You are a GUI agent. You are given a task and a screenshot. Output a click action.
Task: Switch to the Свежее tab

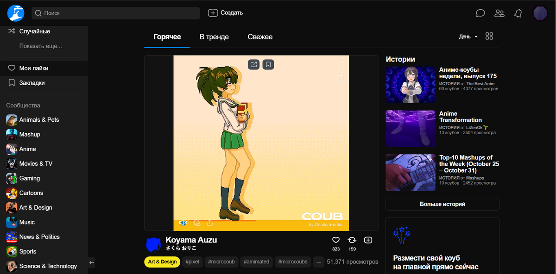coord(260,37)
